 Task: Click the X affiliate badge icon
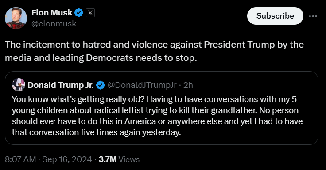point(90,13)
